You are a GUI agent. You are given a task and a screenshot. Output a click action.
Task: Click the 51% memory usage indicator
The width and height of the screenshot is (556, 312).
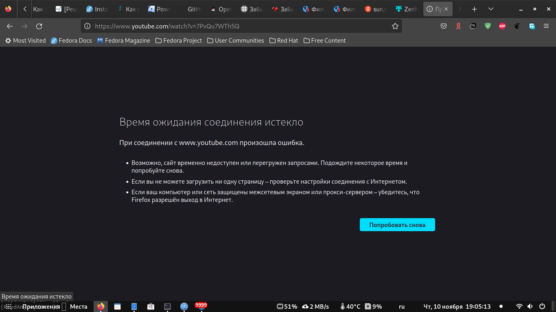click(x=287, y=306)
